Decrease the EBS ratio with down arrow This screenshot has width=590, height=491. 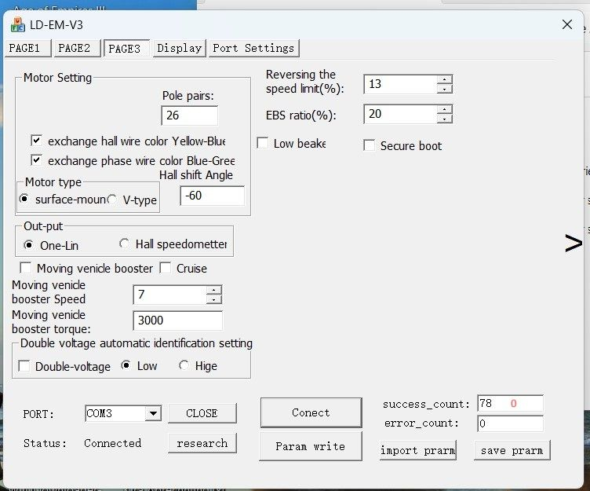[445, 119]
